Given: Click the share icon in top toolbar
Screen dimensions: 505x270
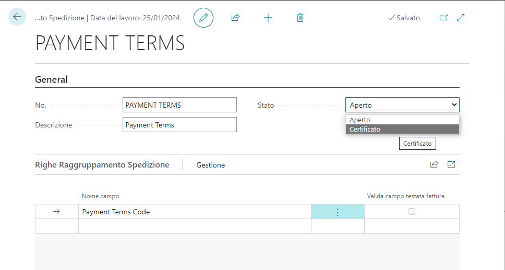Looking at the screenshot, I should [235, 18].
